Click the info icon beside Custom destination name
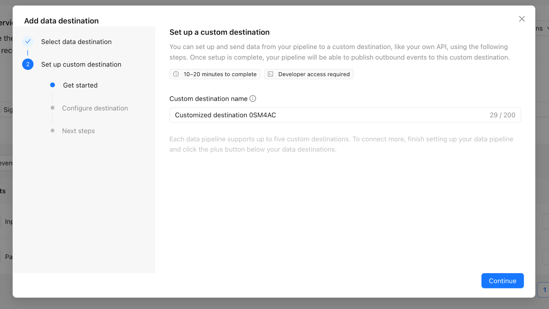This screenshot has width=549, height=309. [x=253, y=99]
